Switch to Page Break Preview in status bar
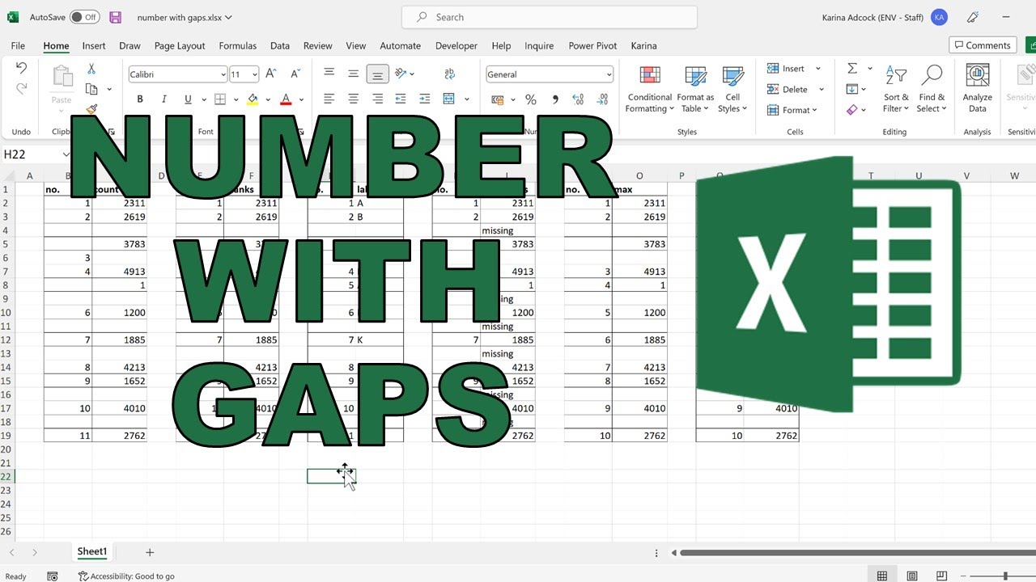This screenshot has width=1036, height=582. [942, 576]
